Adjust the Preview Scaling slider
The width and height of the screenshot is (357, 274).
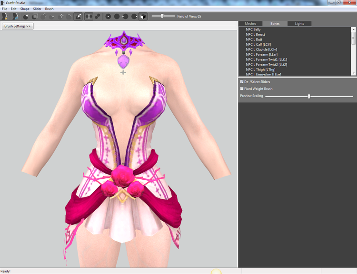pyautogui.click(x=309, y=96)
